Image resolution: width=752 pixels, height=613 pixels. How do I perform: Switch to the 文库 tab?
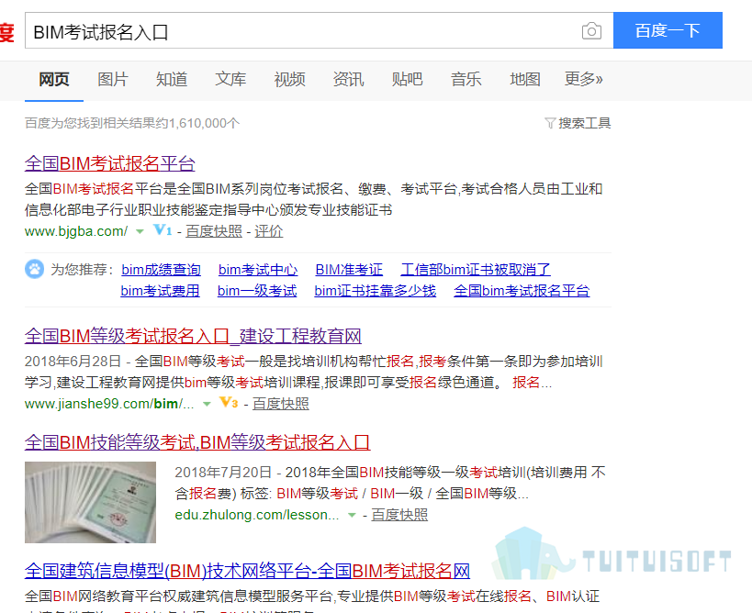point(230,79)
